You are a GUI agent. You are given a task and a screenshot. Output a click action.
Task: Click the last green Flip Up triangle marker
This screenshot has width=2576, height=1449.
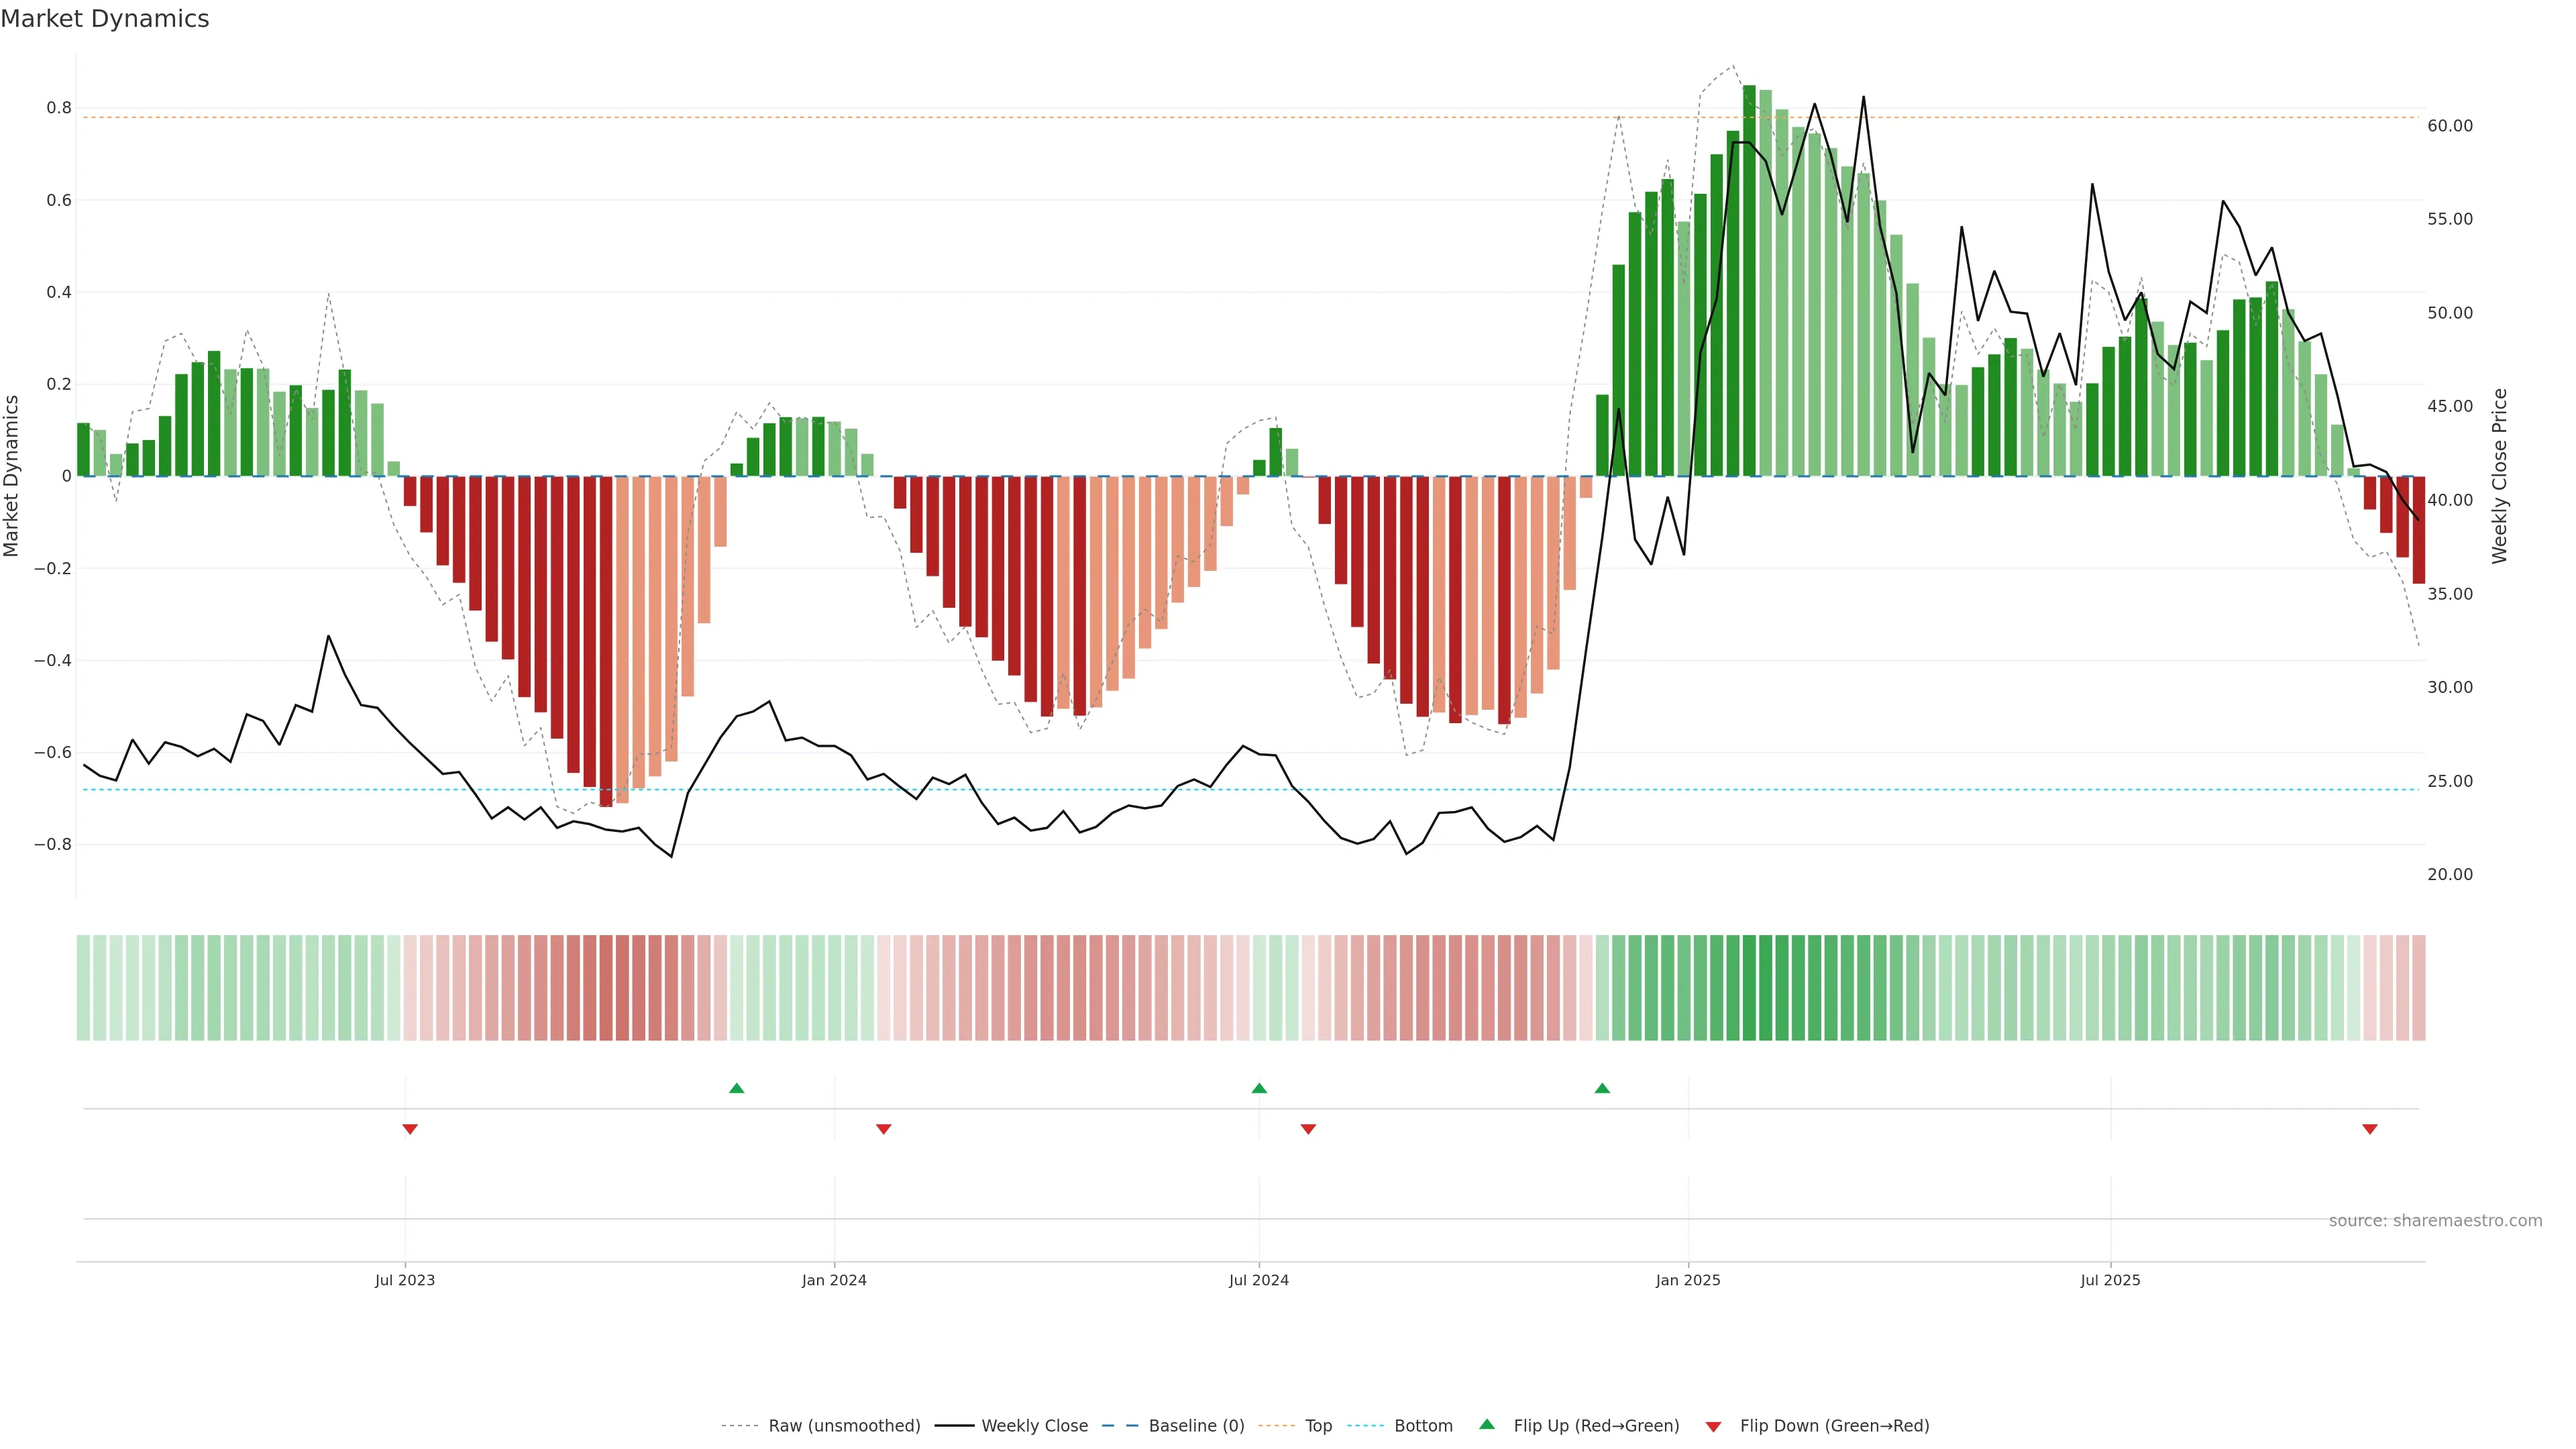(1602, 1088)
